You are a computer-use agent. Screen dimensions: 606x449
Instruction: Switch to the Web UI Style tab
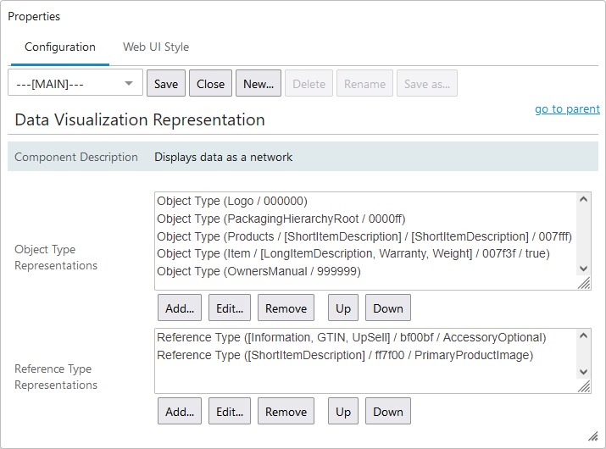click(x=156, y=47)
